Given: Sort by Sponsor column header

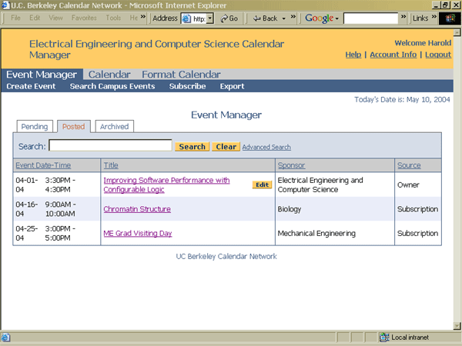Looking at the screenshot, I should 291,165.
